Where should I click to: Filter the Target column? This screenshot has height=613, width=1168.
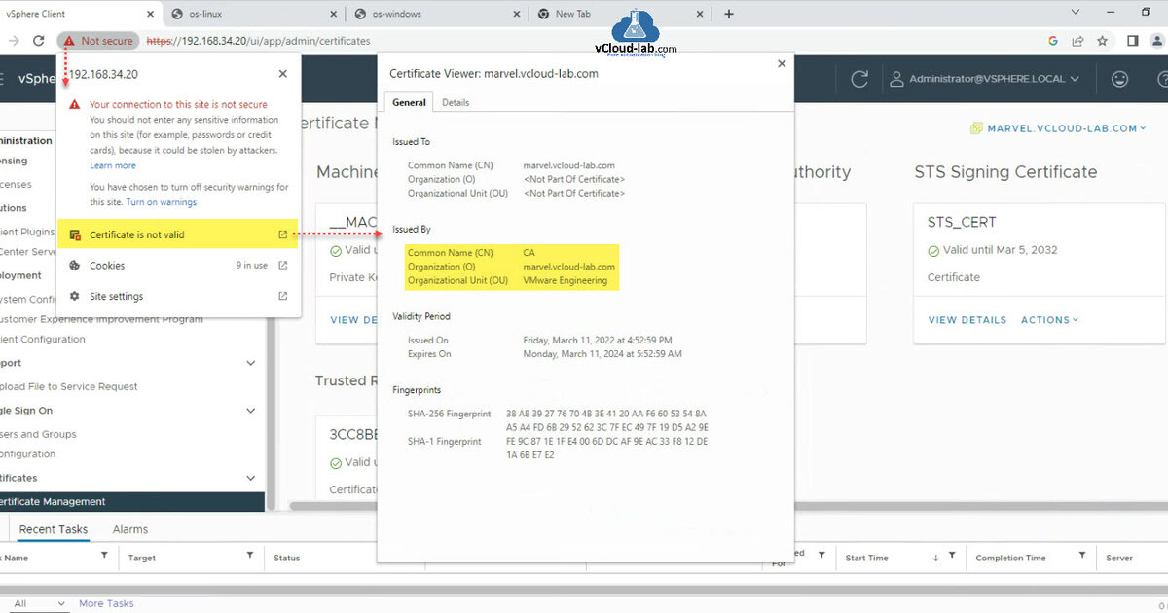(250, 556)
